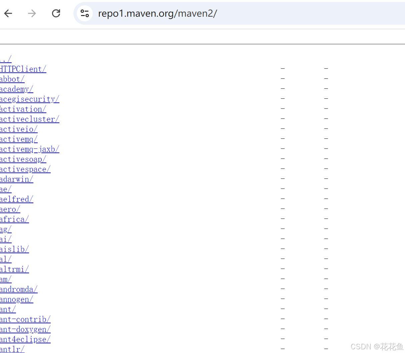405x353 pixels.
Task: Open the parent directory ../ link
Action: tap(6, 59)
